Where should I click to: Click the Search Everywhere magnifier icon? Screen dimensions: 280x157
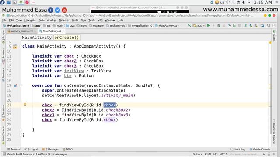[x=268, y=25]
